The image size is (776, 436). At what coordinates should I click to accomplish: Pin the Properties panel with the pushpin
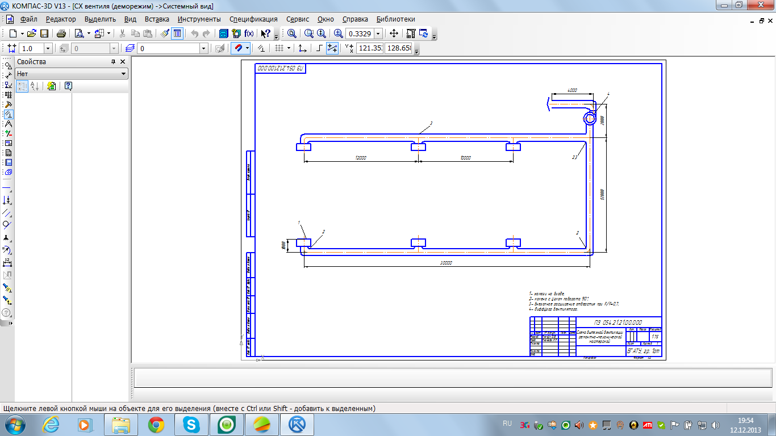coord(112,62)
